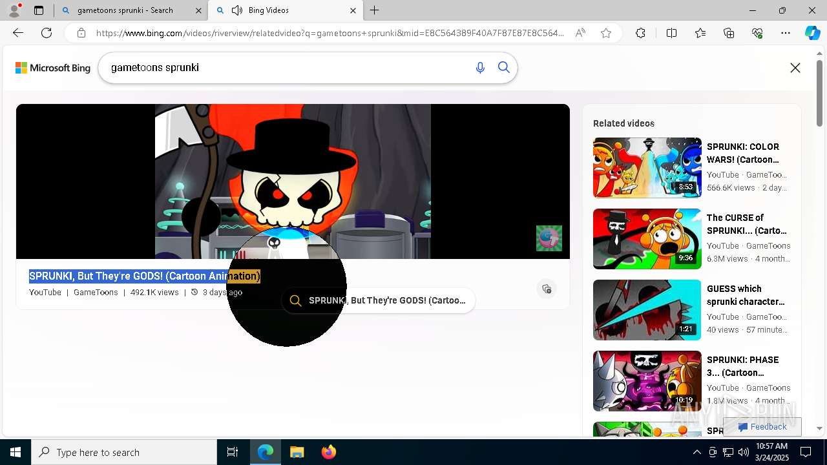
Task: Open the browser profile icon
Action: coord(14,10)
